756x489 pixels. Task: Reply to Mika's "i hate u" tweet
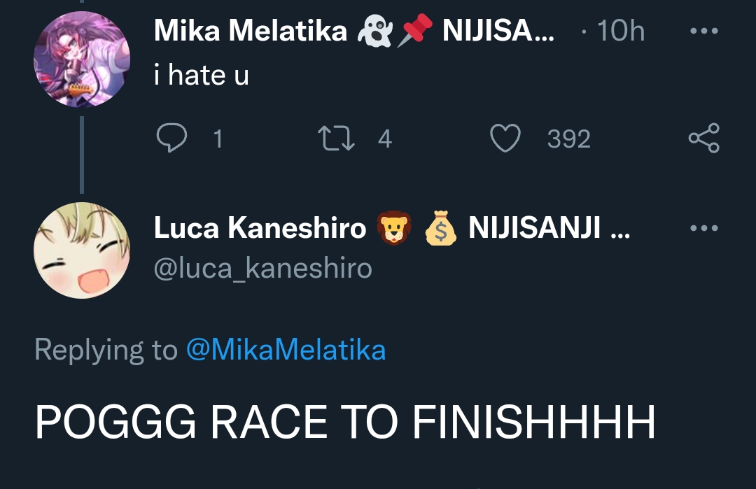169,139
